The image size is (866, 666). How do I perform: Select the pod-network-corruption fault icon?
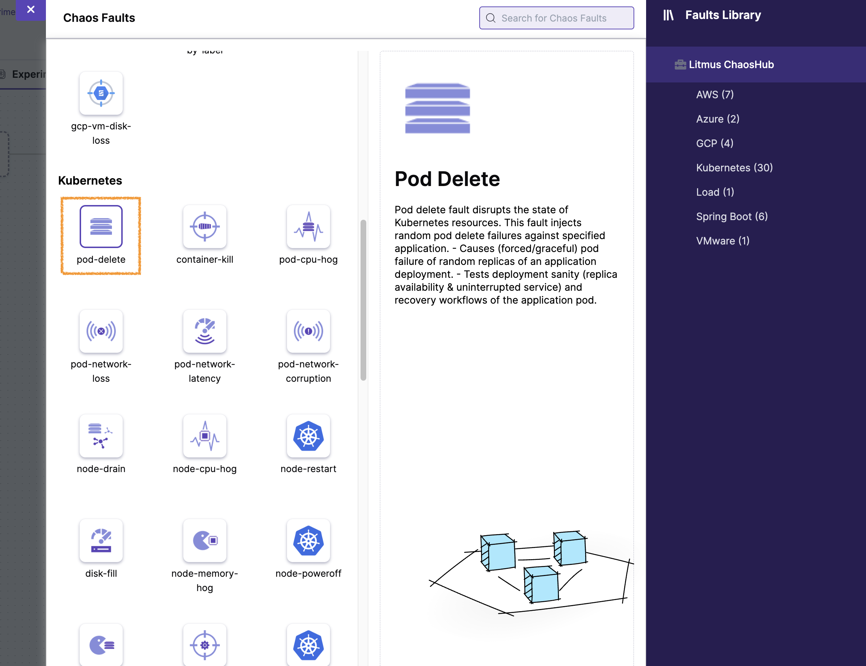pos(308,331)
